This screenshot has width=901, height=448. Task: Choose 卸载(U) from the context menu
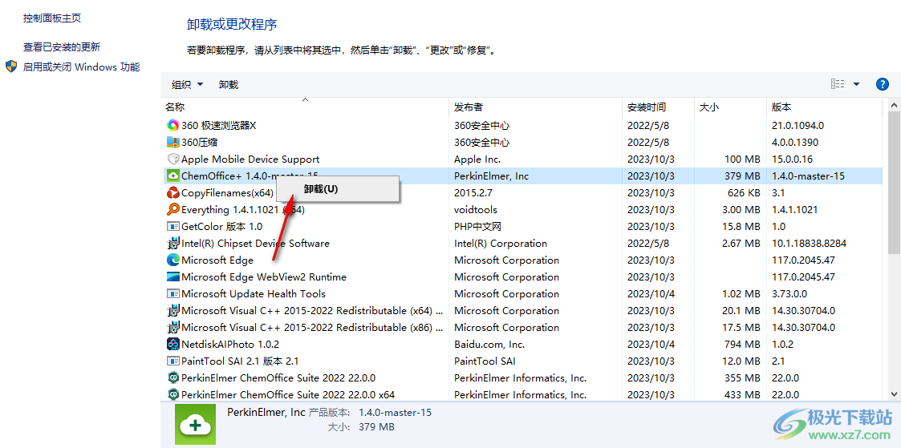pos(338,188)
